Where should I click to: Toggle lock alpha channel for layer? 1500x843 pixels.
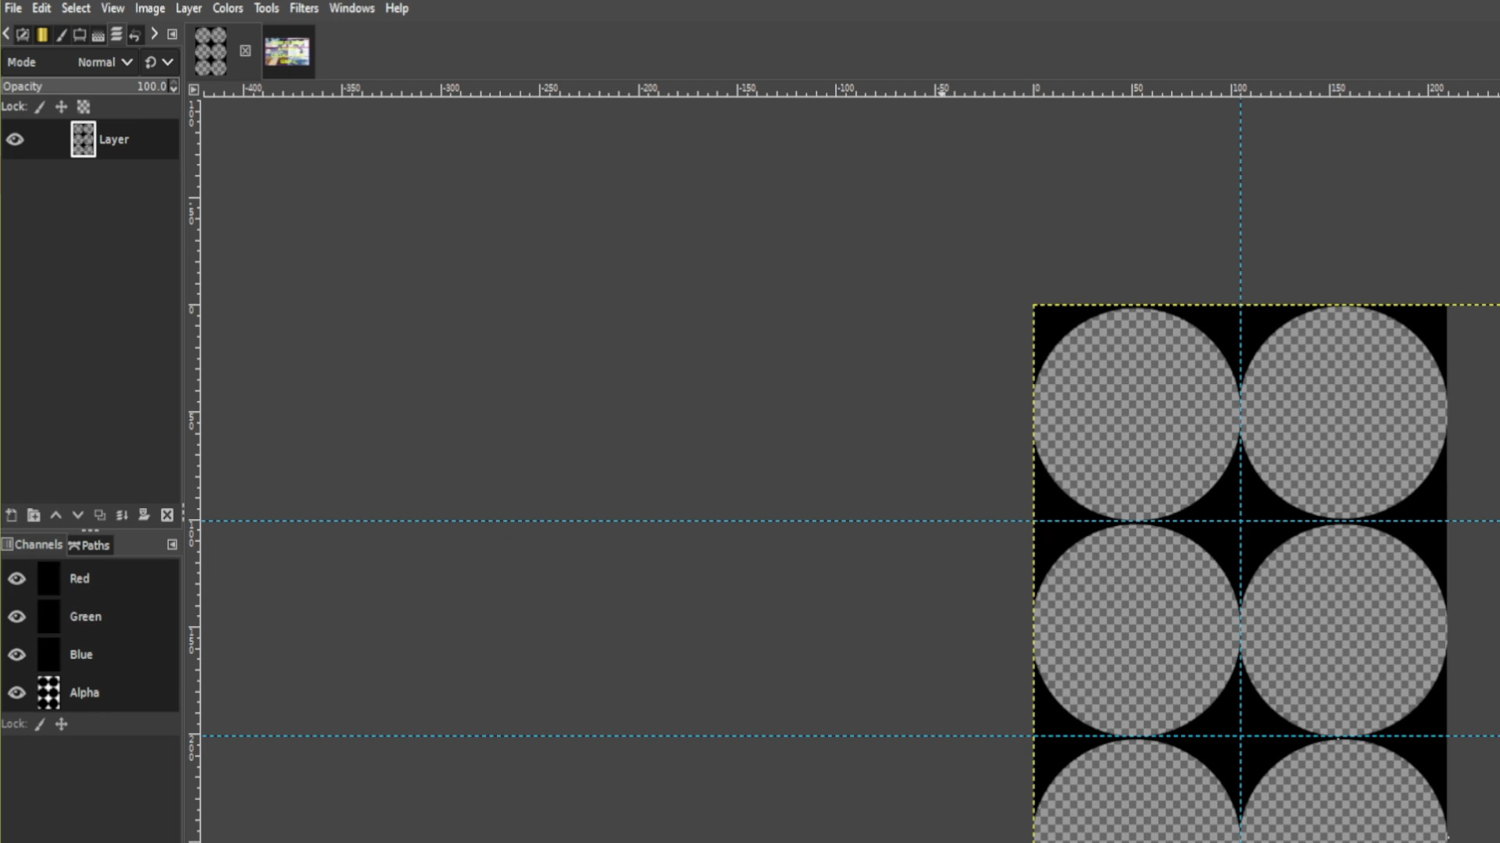click(x=84, y=107)
